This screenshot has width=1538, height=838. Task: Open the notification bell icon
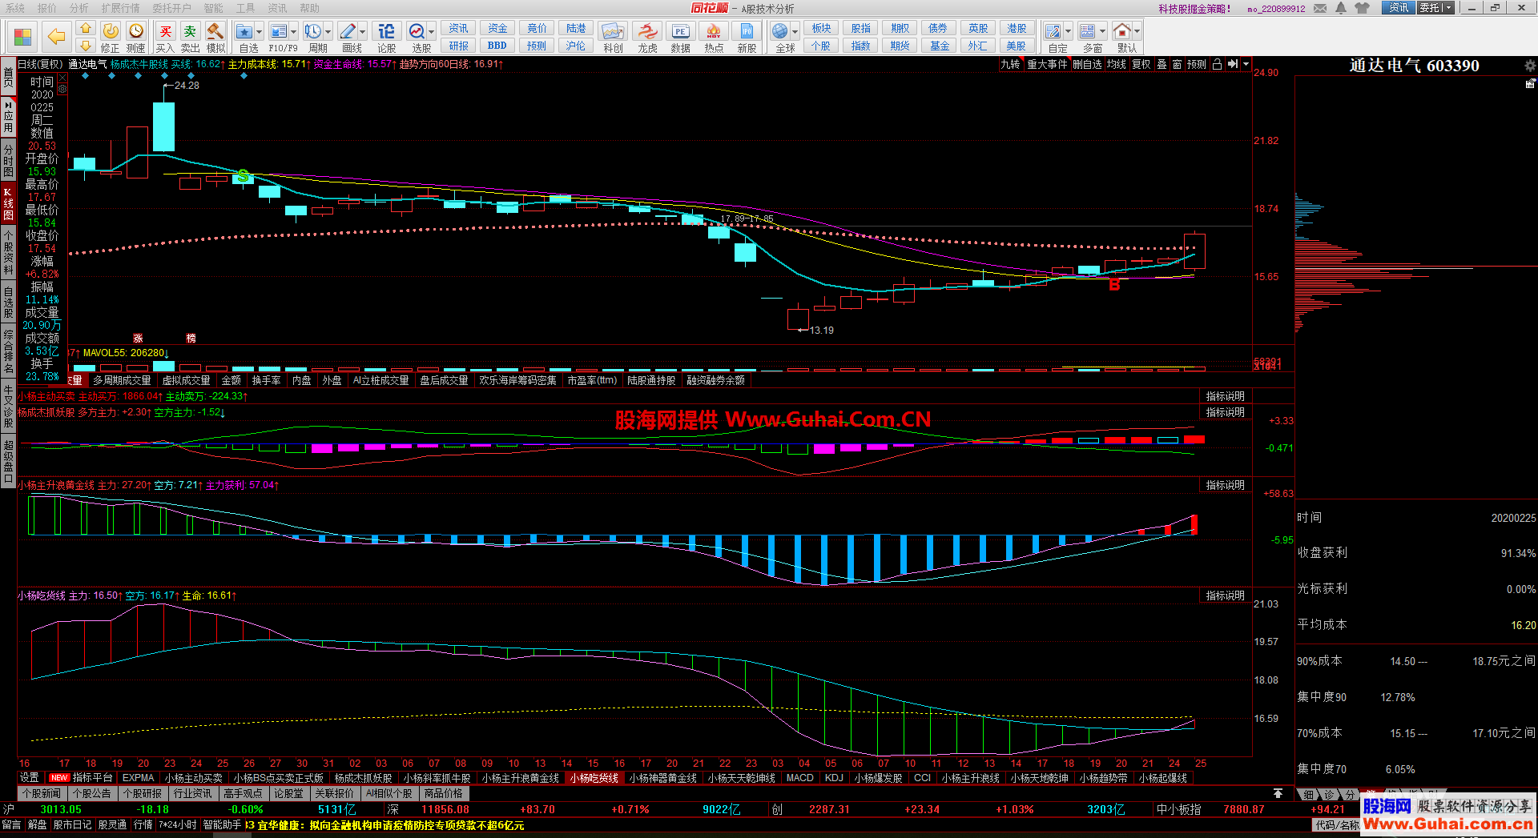[x=1341, y=8]
